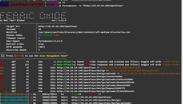Click the progress line URL ending '/sparklays/'

point(92,97)
